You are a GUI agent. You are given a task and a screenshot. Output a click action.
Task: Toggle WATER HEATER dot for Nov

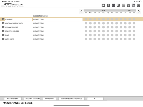coord(117,39)
